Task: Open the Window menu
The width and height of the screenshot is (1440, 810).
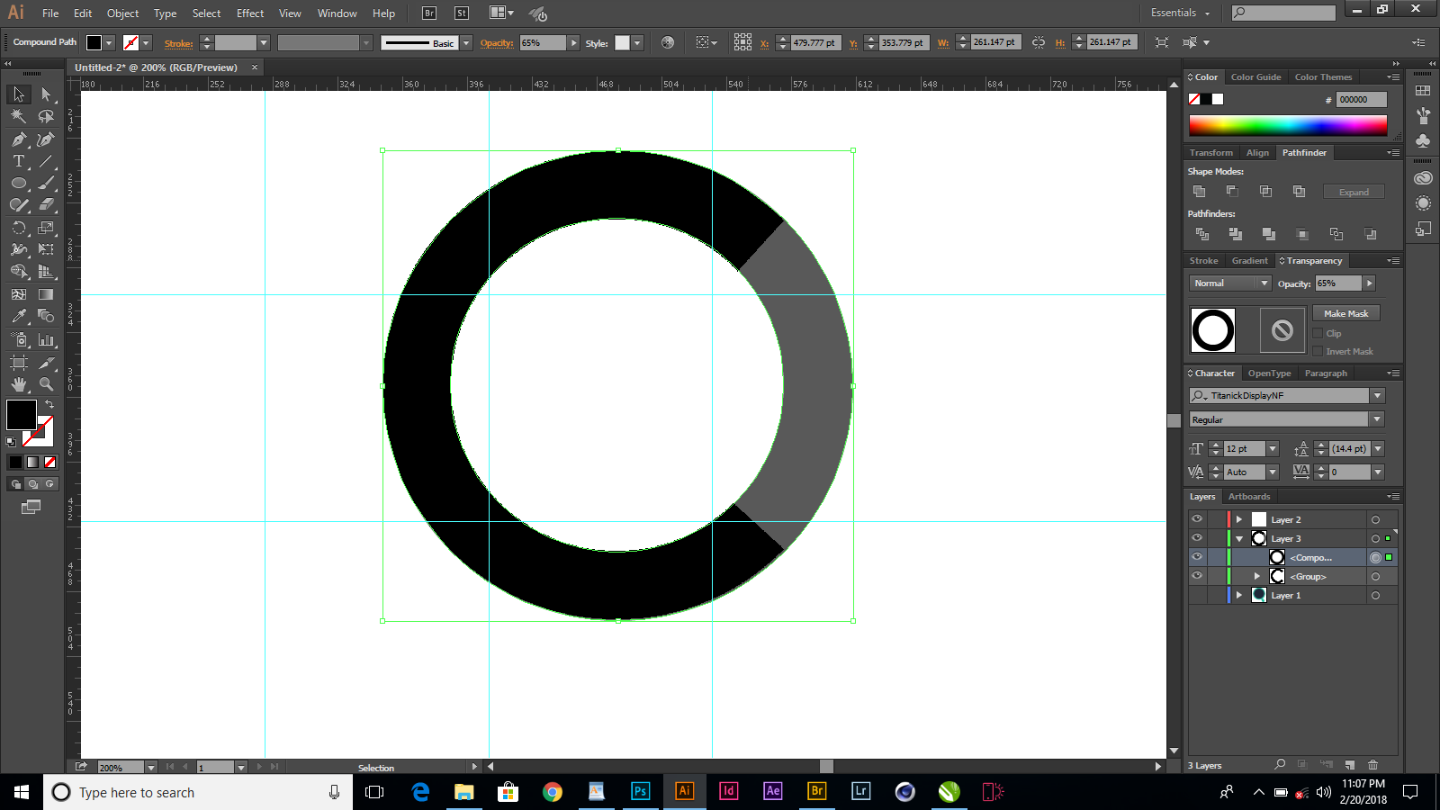Action: coord(337,13)
